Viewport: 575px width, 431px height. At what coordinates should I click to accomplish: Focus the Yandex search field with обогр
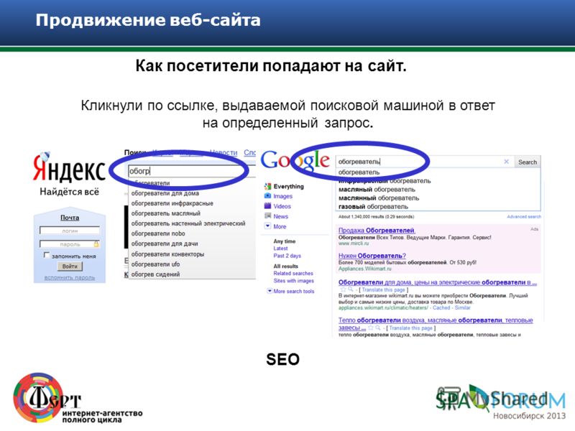pos(191,171)
